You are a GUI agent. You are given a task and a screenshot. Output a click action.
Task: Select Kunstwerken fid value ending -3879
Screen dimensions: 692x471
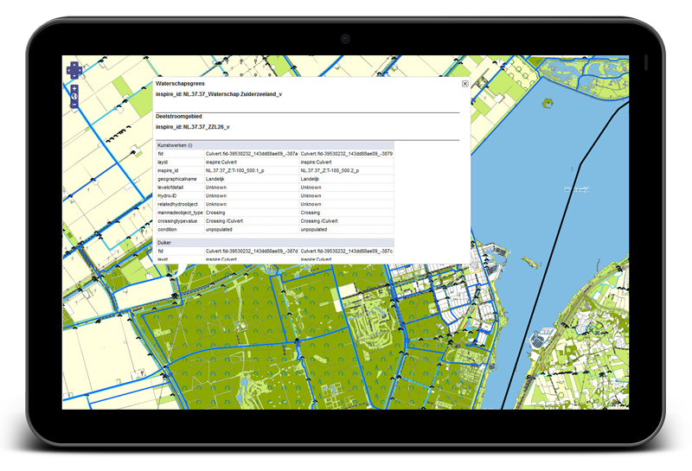coord(347,154)
